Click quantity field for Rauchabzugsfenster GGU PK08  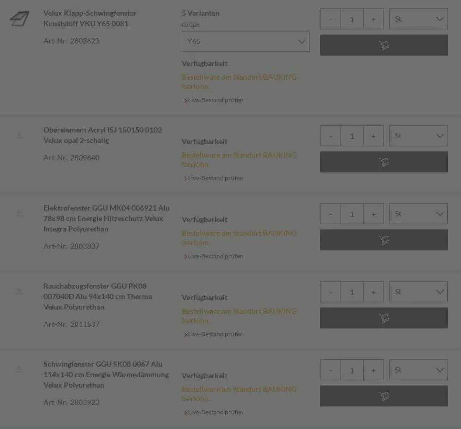pos(352,292)
